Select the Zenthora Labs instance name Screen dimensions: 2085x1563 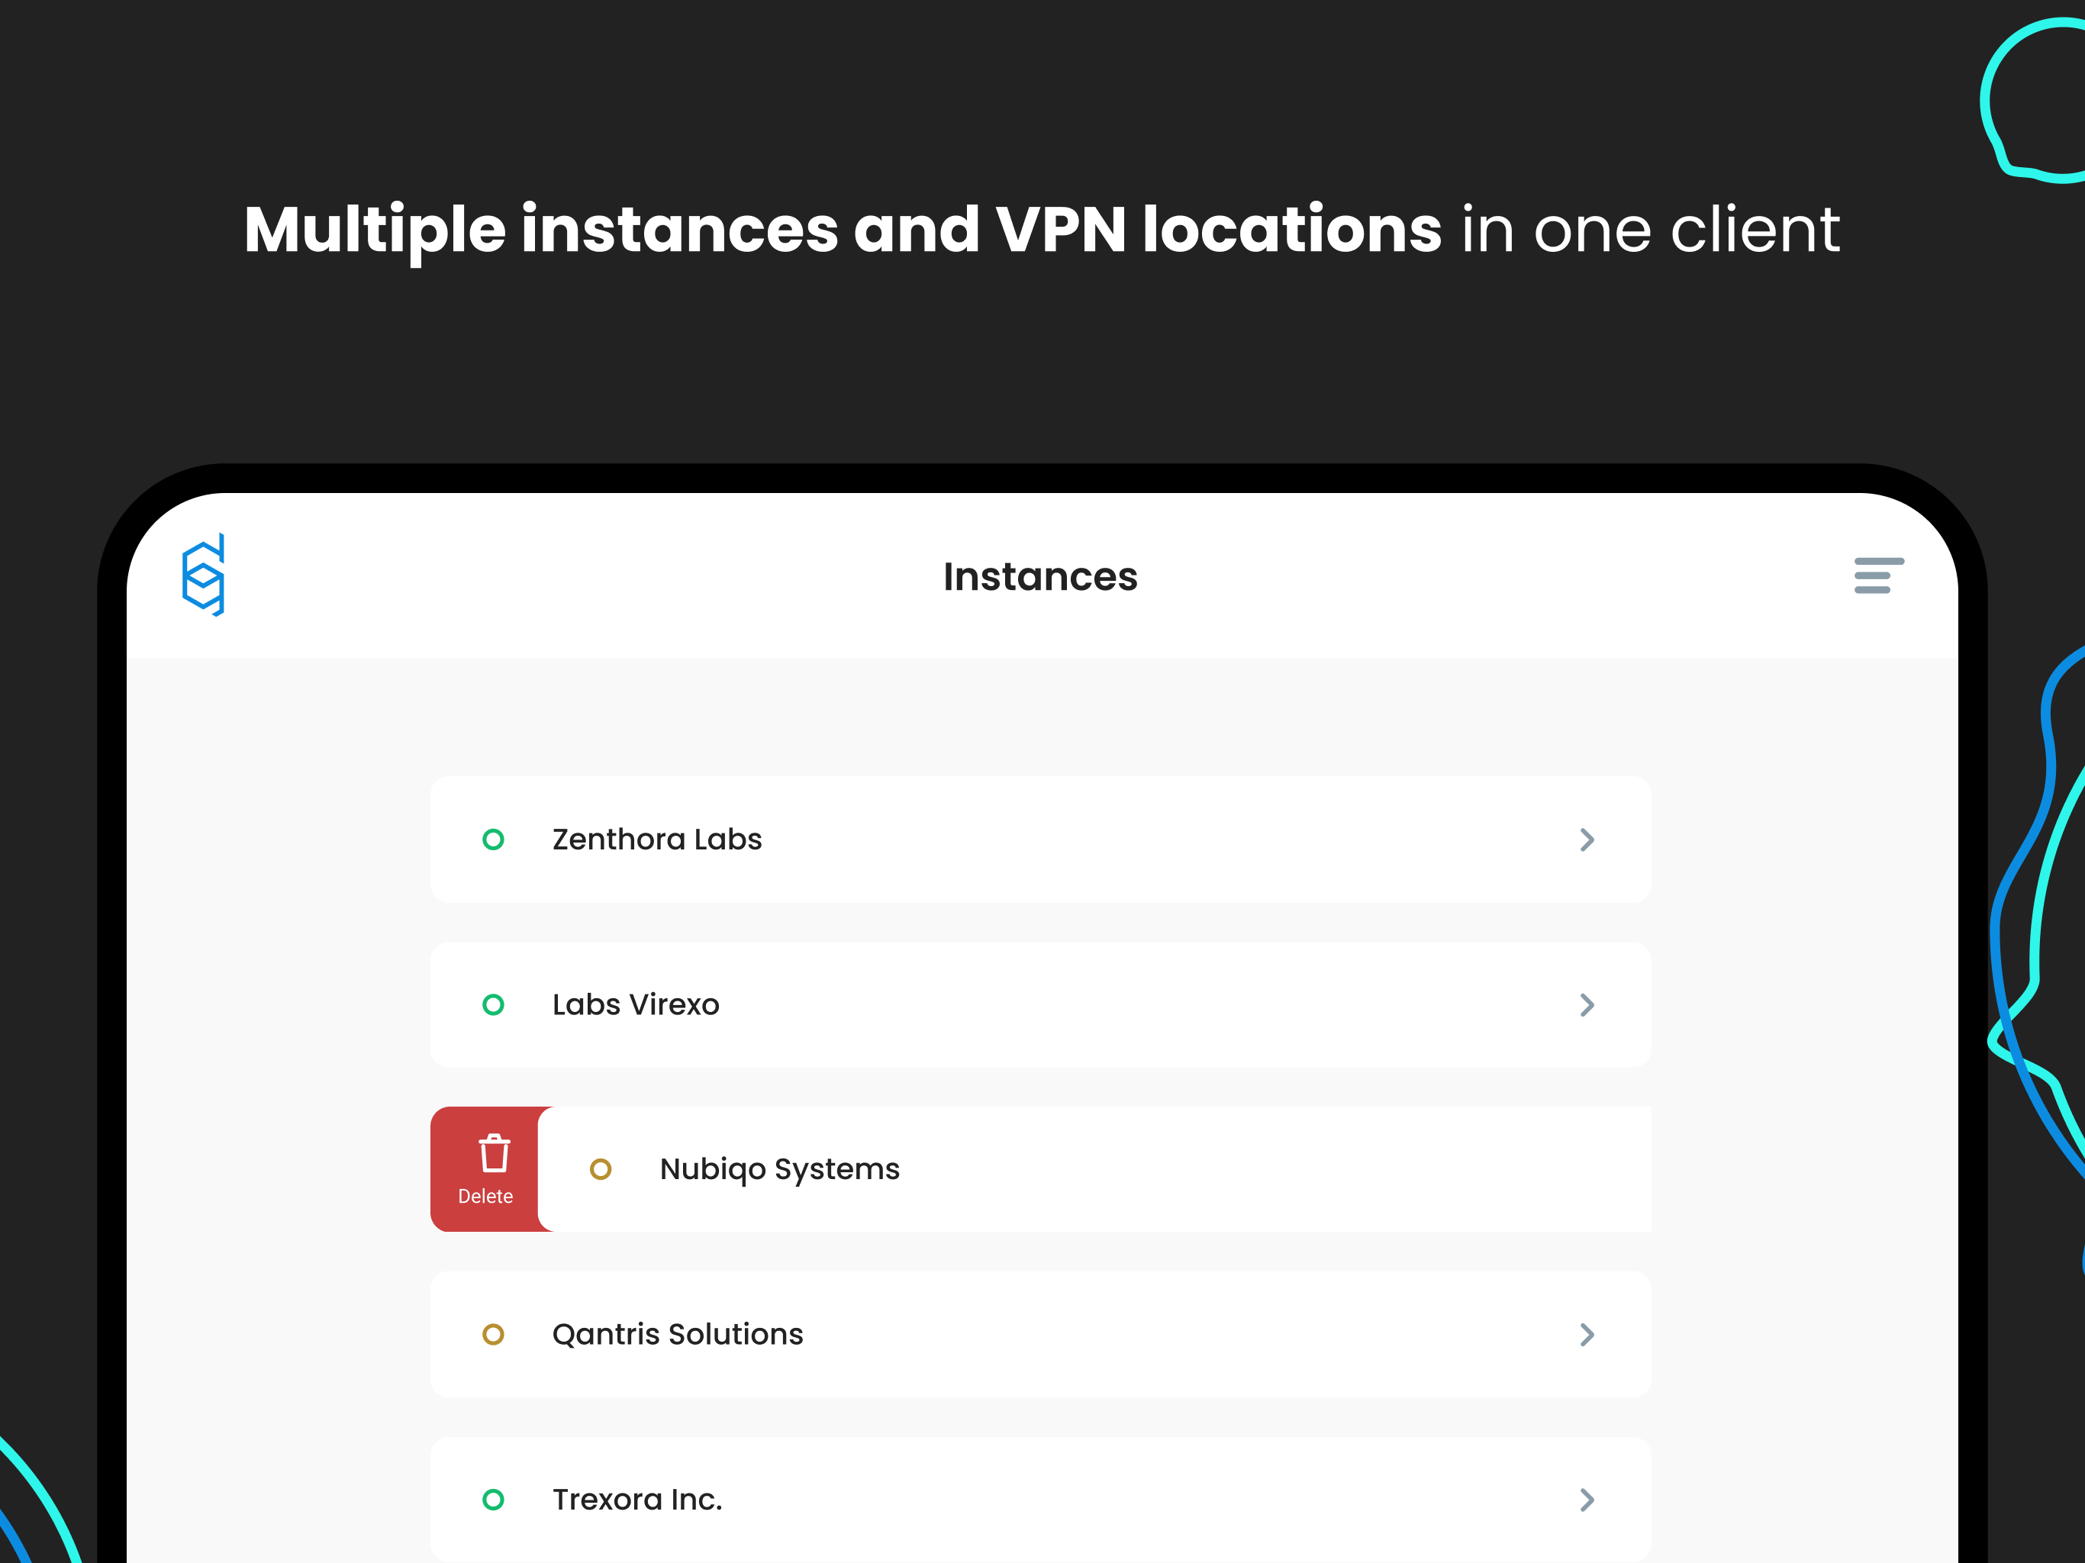657,839
